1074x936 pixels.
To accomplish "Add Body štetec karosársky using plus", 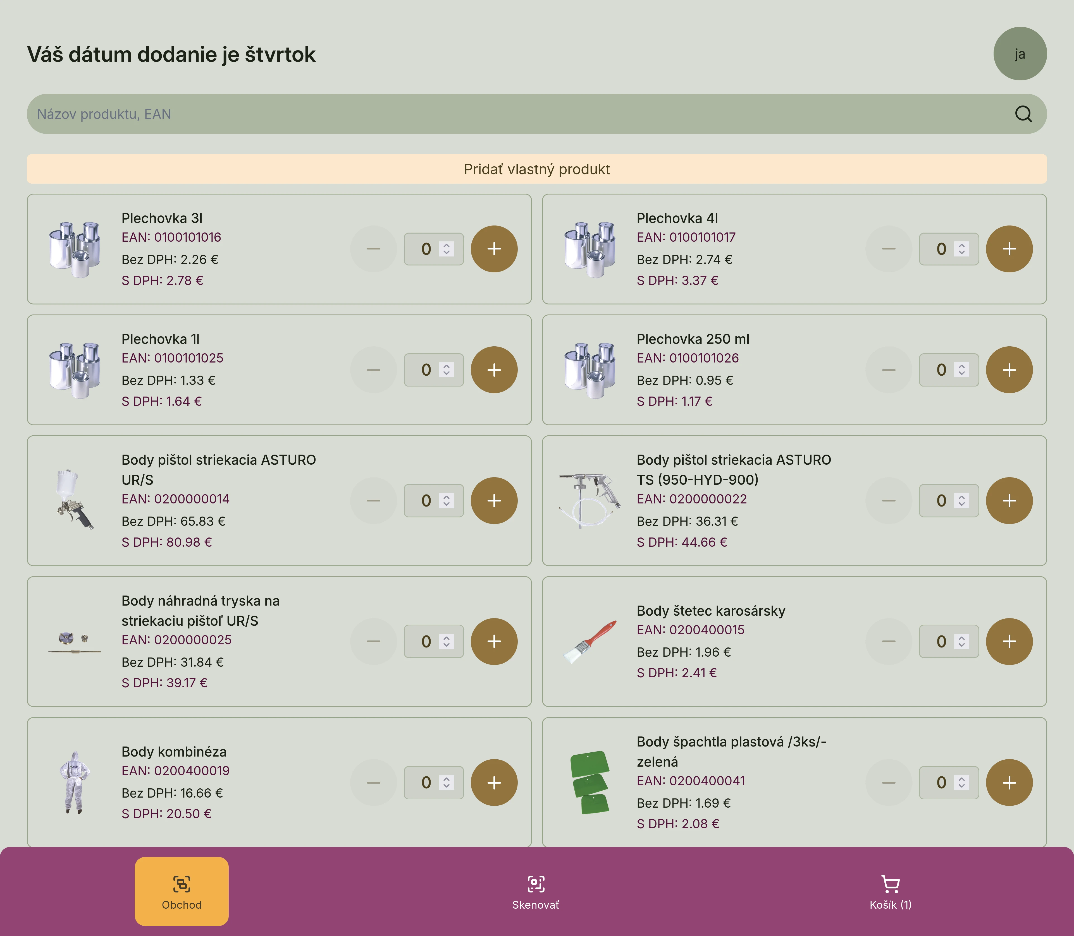I will click(1009, 641).
